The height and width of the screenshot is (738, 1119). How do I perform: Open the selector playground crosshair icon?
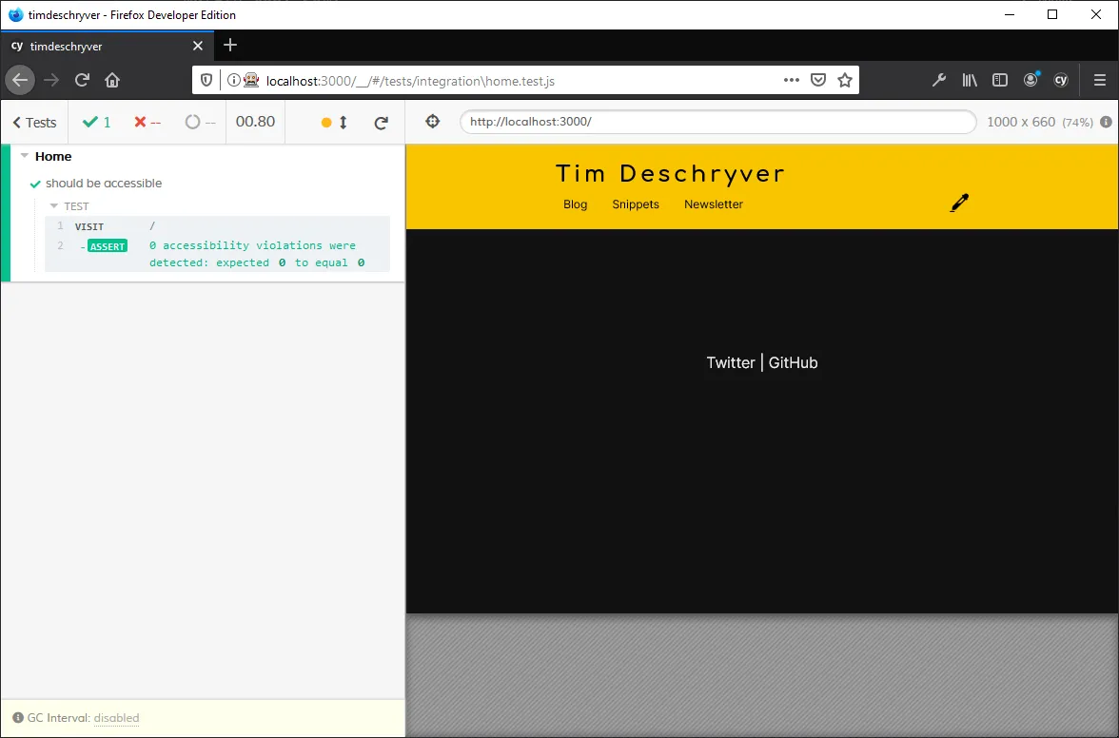(432, 121)
